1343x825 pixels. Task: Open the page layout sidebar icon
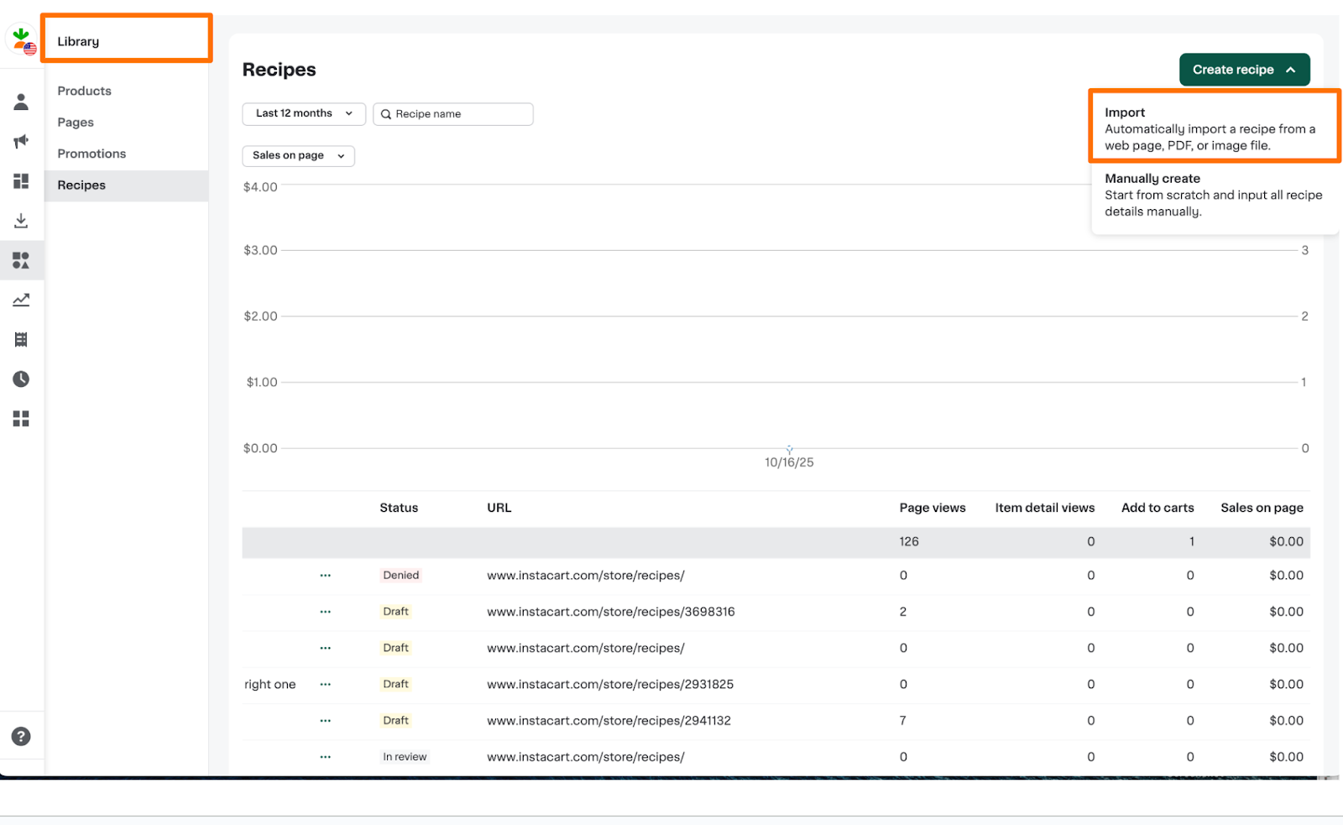point(21,181)
